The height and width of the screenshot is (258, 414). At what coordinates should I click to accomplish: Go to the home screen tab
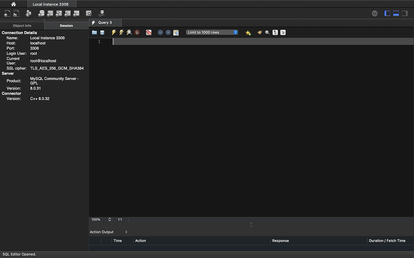pyautogui.click(x=14, y=4)
